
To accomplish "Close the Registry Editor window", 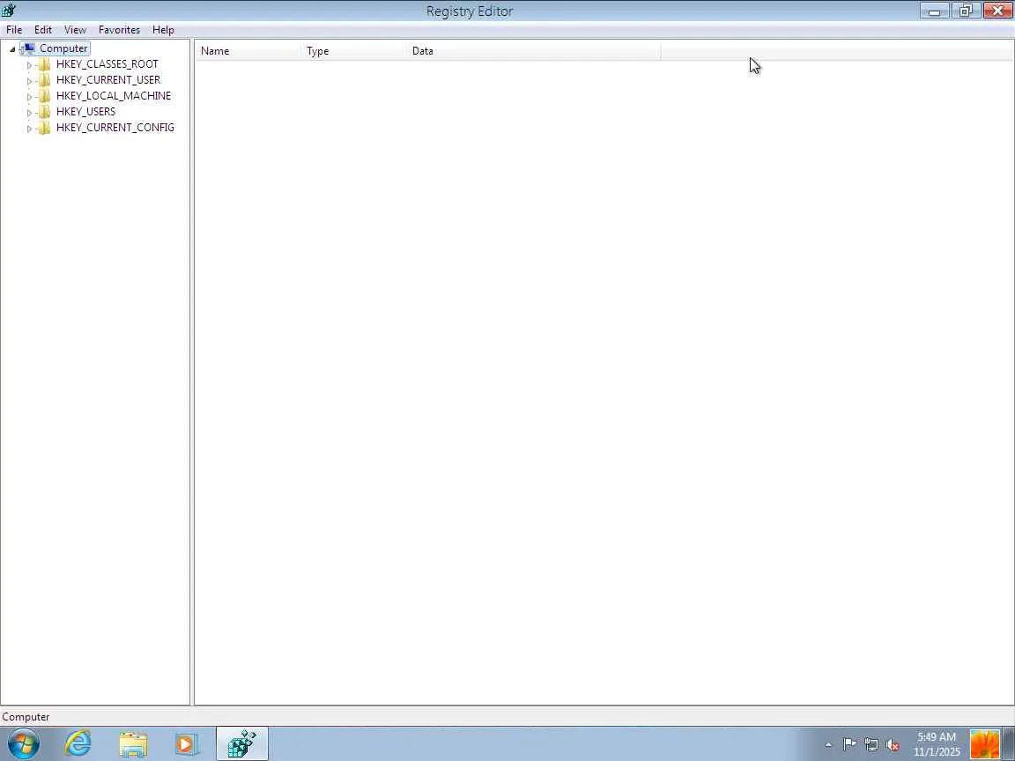I will [998, 11].
